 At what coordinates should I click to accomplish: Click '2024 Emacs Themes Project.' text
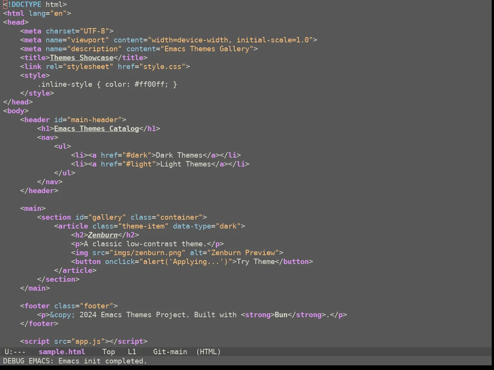[135, 315]
